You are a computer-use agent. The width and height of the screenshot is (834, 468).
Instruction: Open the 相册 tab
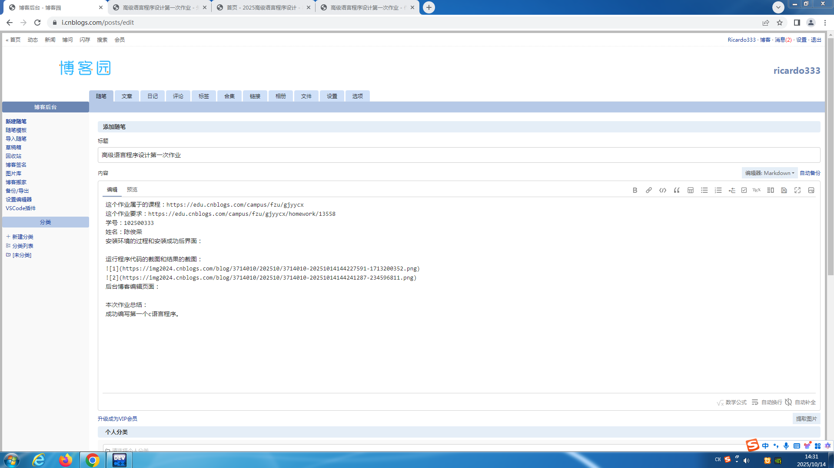(281, 96)
